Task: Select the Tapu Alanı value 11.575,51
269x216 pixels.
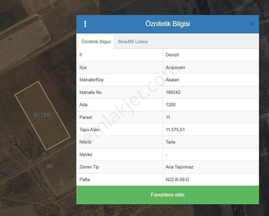Action: point(175,130)
